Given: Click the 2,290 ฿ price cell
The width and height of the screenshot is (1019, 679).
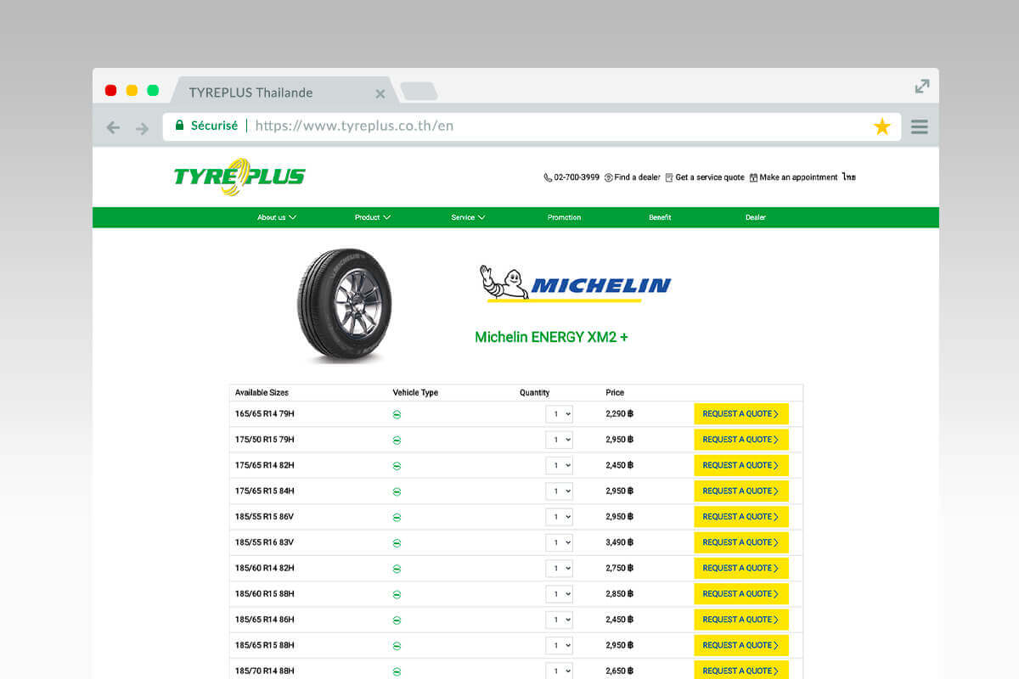Looking at the screenshot, I should [620, 414].
